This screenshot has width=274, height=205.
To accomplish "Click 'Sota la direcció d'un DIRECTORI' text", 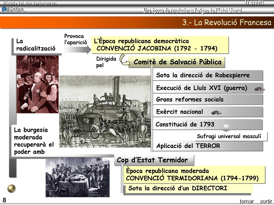I will coord(178,188).
